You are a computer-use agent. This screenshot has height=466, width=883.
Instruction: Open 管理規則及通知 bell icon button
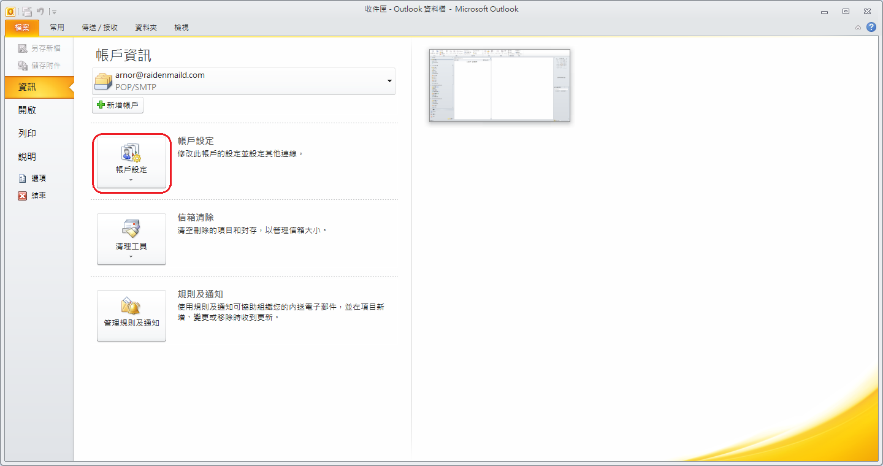131,315
